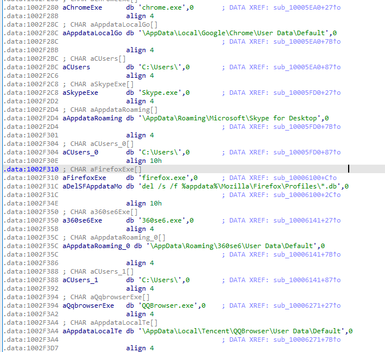
Task: Click the aAppdataLocalGo db label
Action: (93, 33)
